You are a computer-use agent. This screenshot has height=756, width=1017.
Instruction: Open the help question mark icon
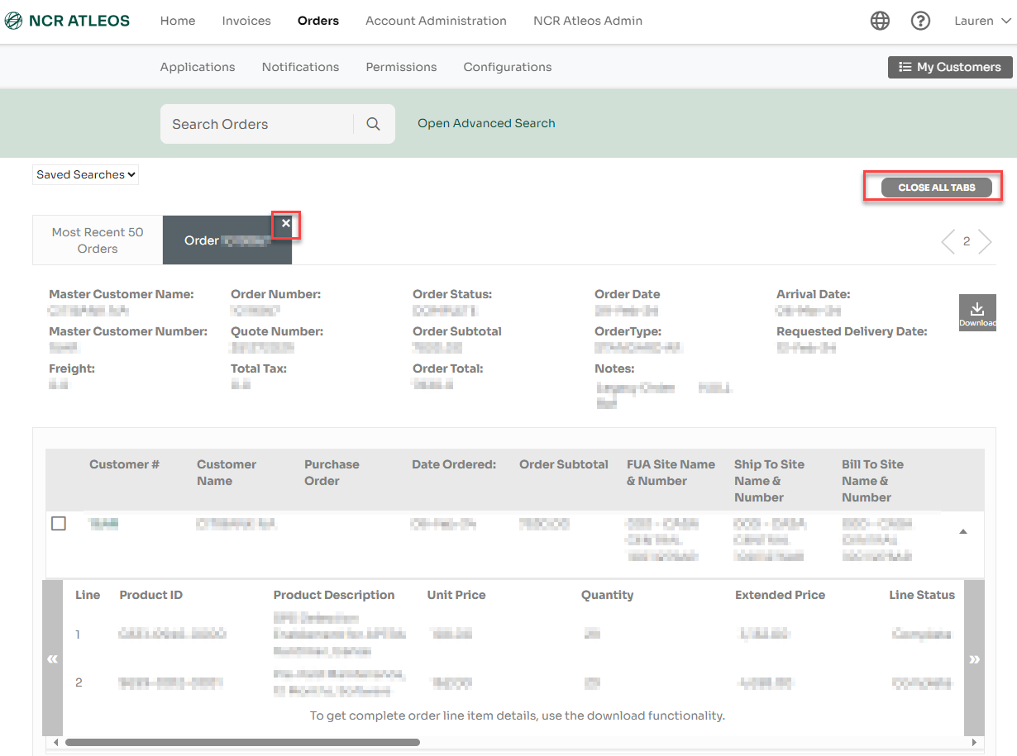tap(920, 21)
